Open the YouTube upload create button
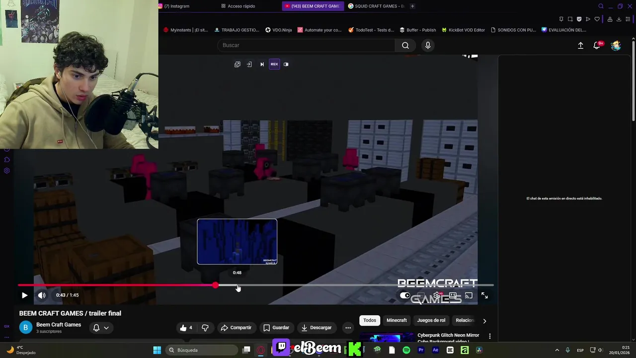The height and width of the screenshot is (358, 636). coord(580,45)
